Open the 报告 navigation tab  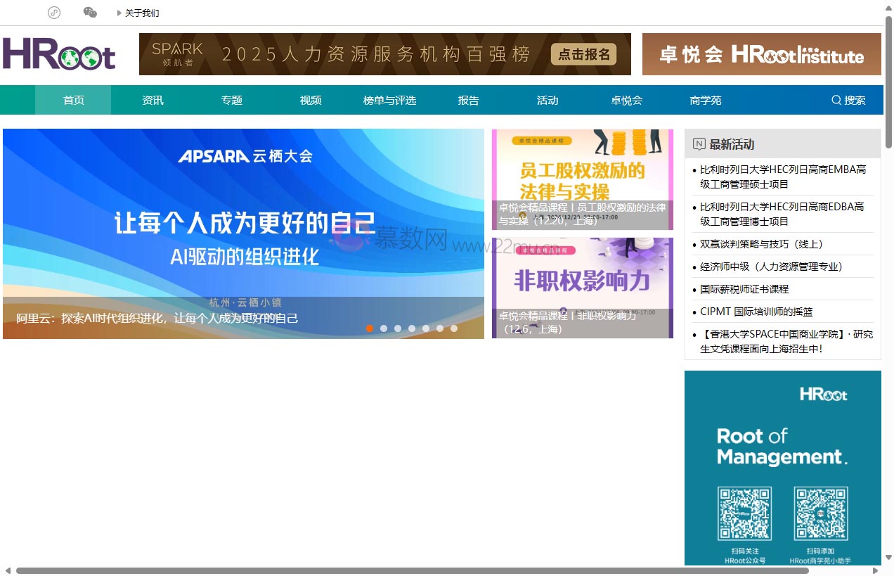tap(468, 100)
